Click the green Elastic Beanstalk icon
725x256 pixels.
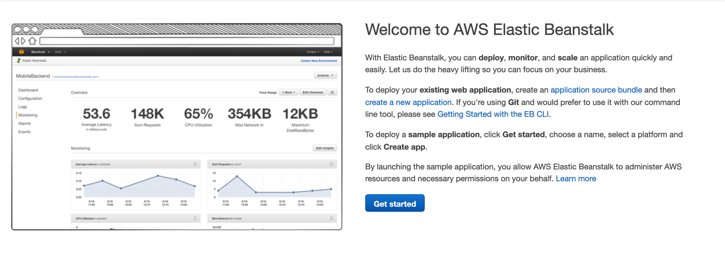19,60
